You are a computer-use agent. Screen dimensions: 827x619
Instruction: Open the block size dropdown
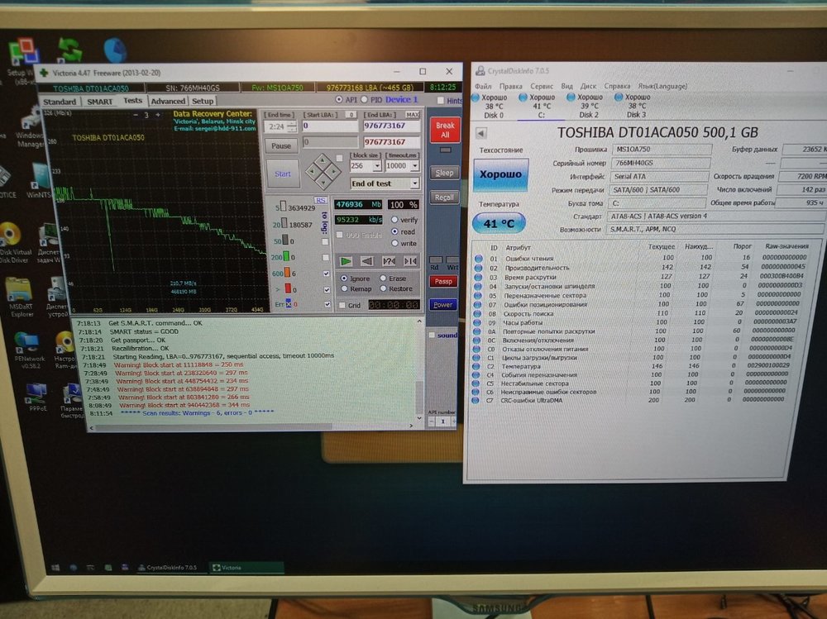378,165
